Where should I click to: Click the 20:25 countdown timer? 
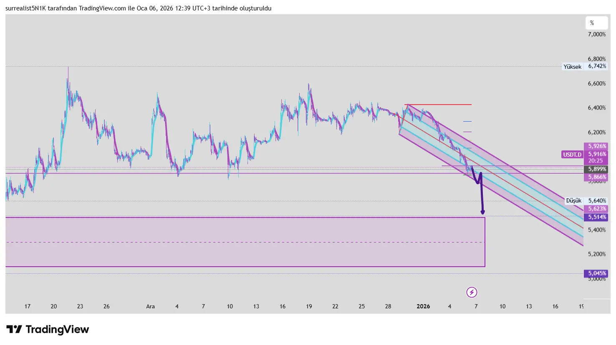(x=596, y=161)
